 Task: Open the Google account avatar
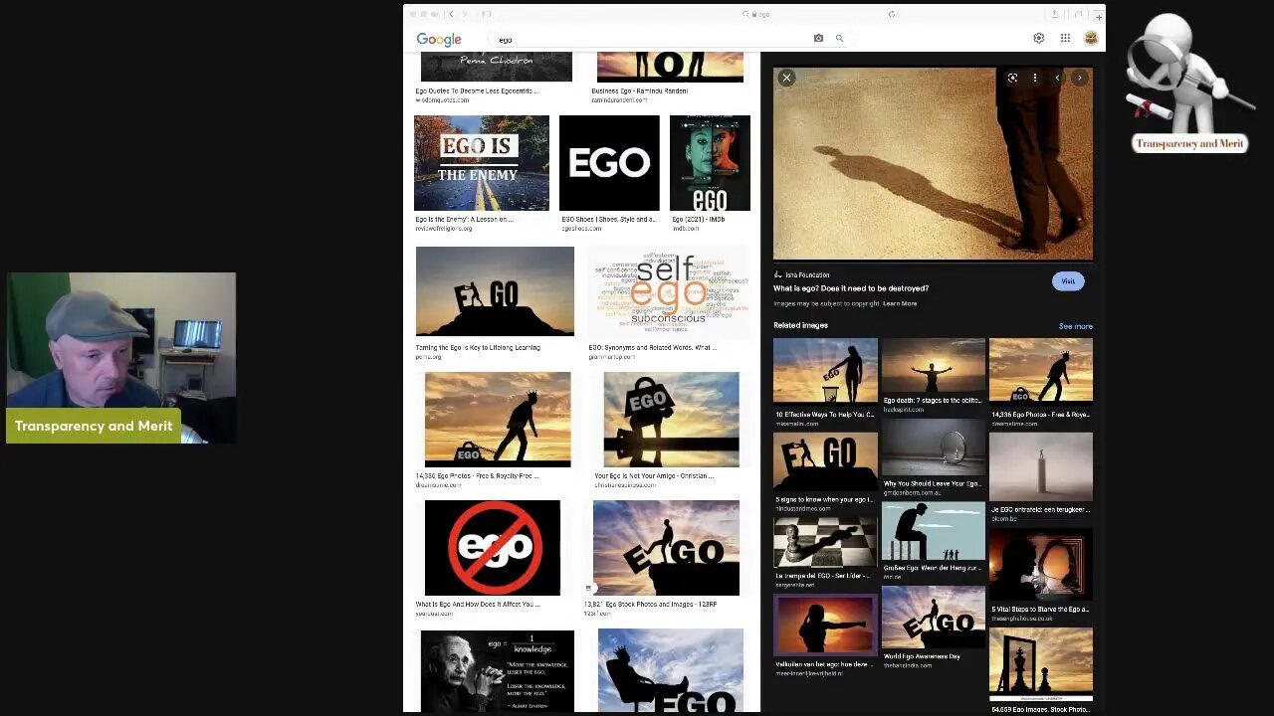1091,39
